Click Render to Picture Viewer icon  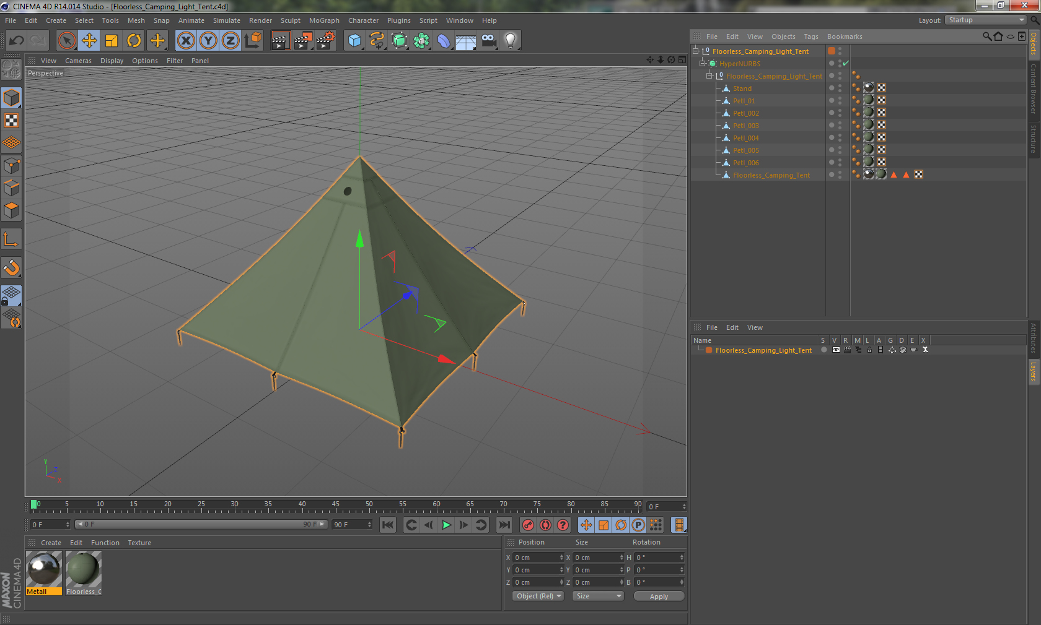[x=303, y=41]
